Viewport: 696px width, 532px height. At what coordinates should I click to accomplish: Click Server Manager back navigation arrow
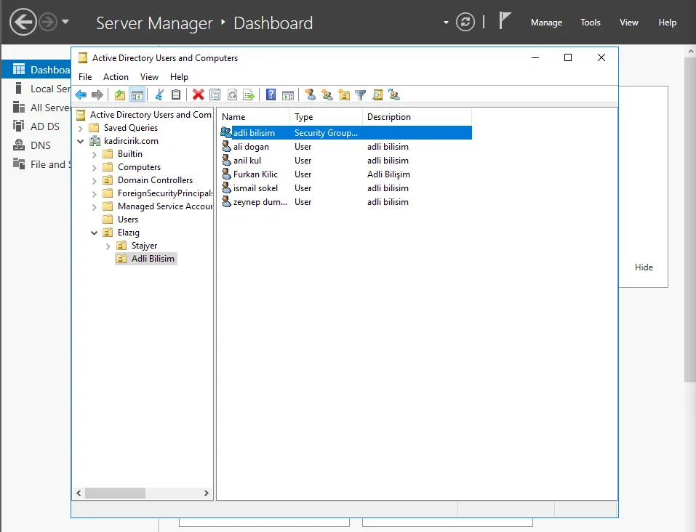pyautogui.click(x=23, y=22)
